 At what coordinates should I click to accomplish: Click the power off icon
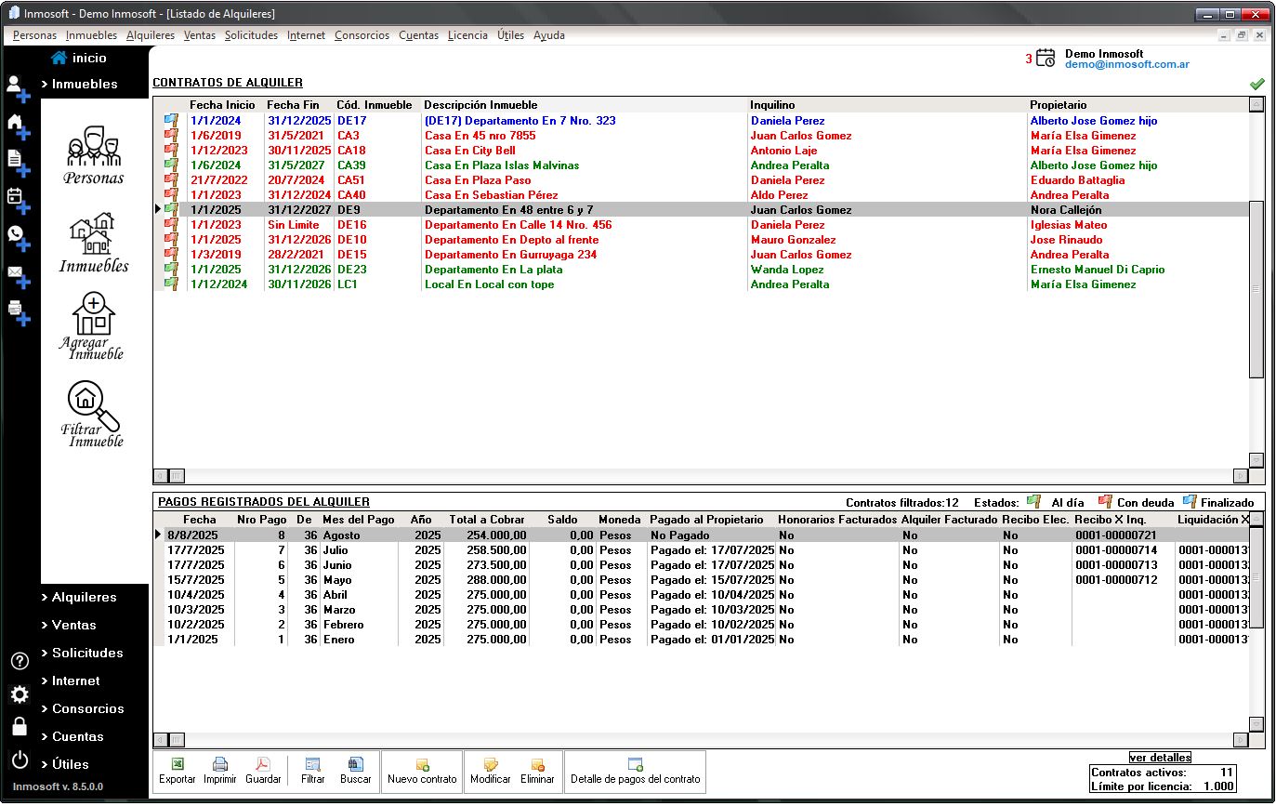click(20, 760)
